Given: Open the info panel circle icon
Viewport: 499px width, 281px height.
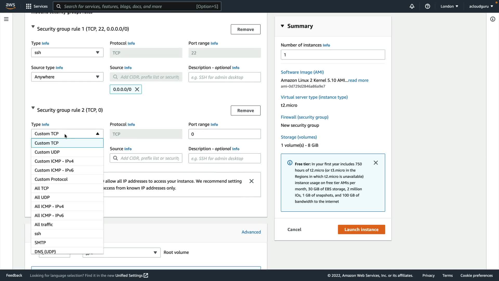Looking at the screenshot, I should click(493, 19).
